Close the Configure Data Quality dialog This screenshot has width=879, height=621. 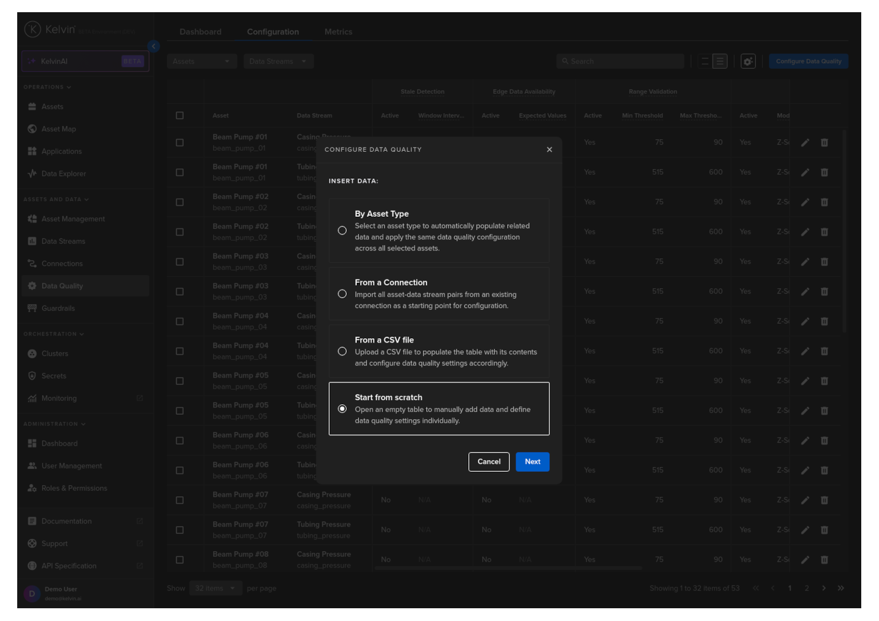549,150
